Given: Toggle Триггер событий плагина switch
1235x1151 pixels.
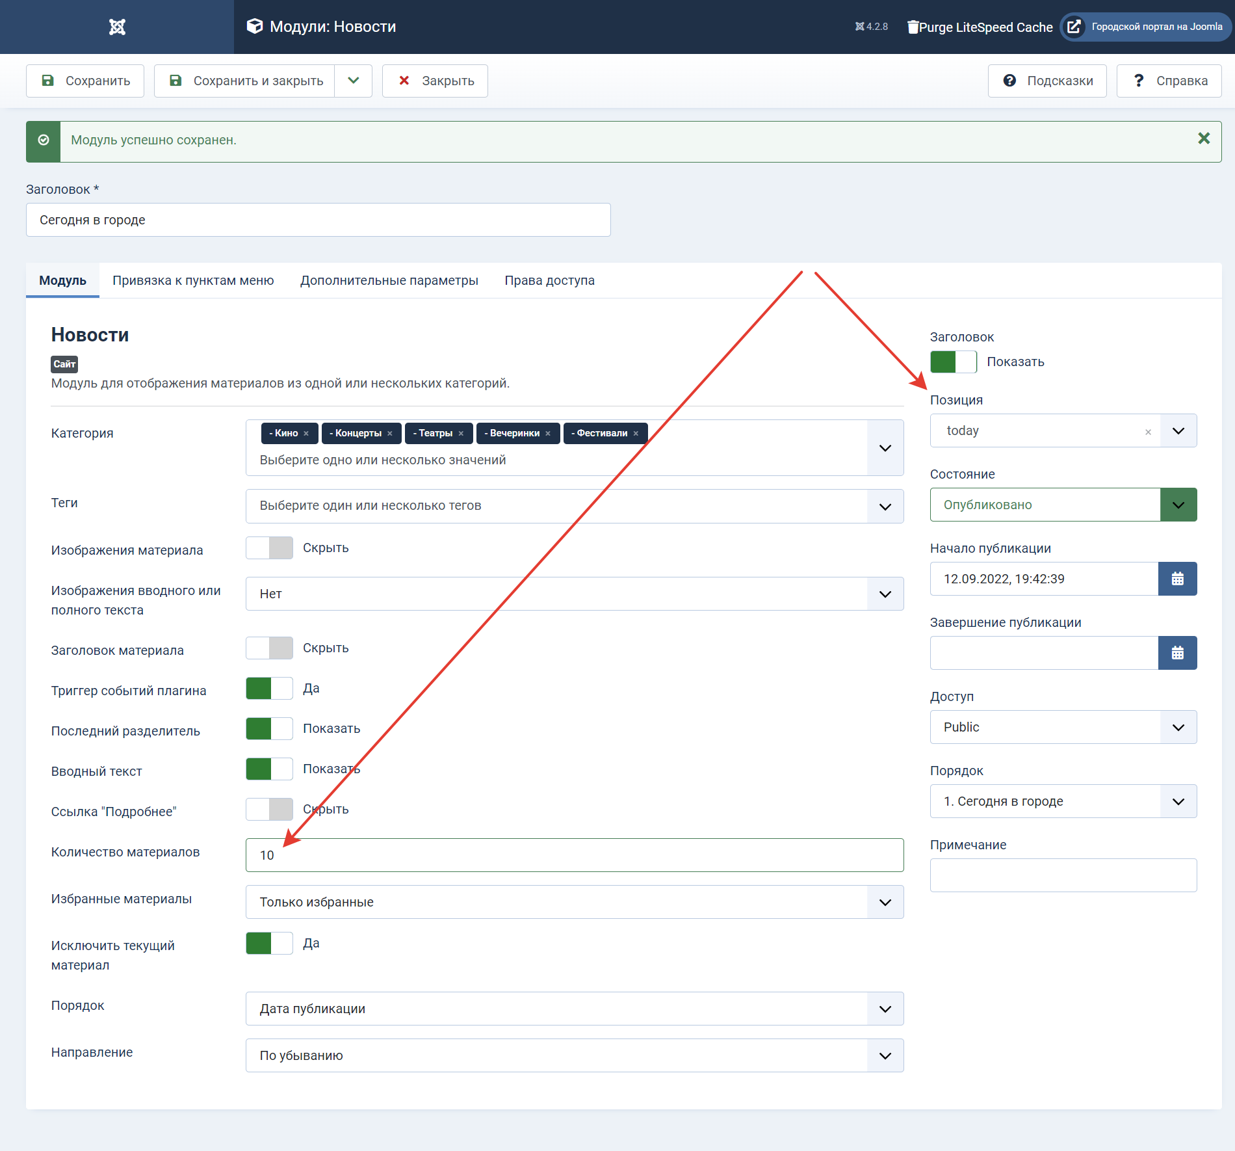Looking at the screenshot, I should 269,688.
